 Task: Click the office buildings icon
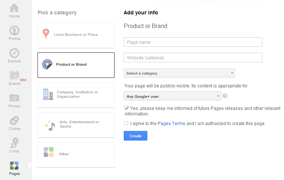[48, 94]
